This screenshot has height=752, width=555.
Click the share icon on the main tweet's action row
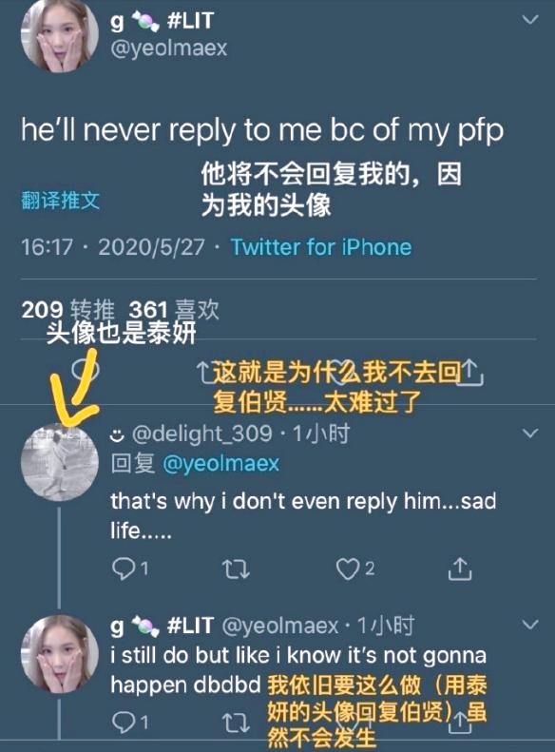point(470,373)
